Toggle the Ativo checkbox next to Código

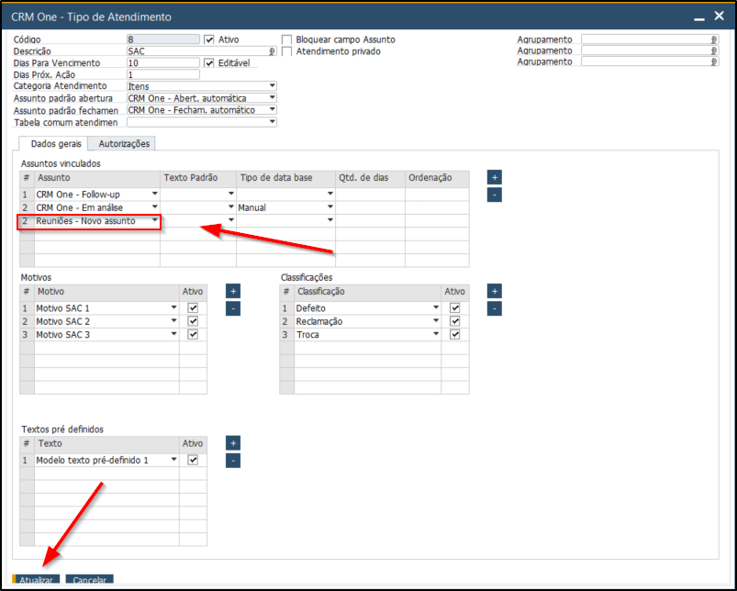209,39
